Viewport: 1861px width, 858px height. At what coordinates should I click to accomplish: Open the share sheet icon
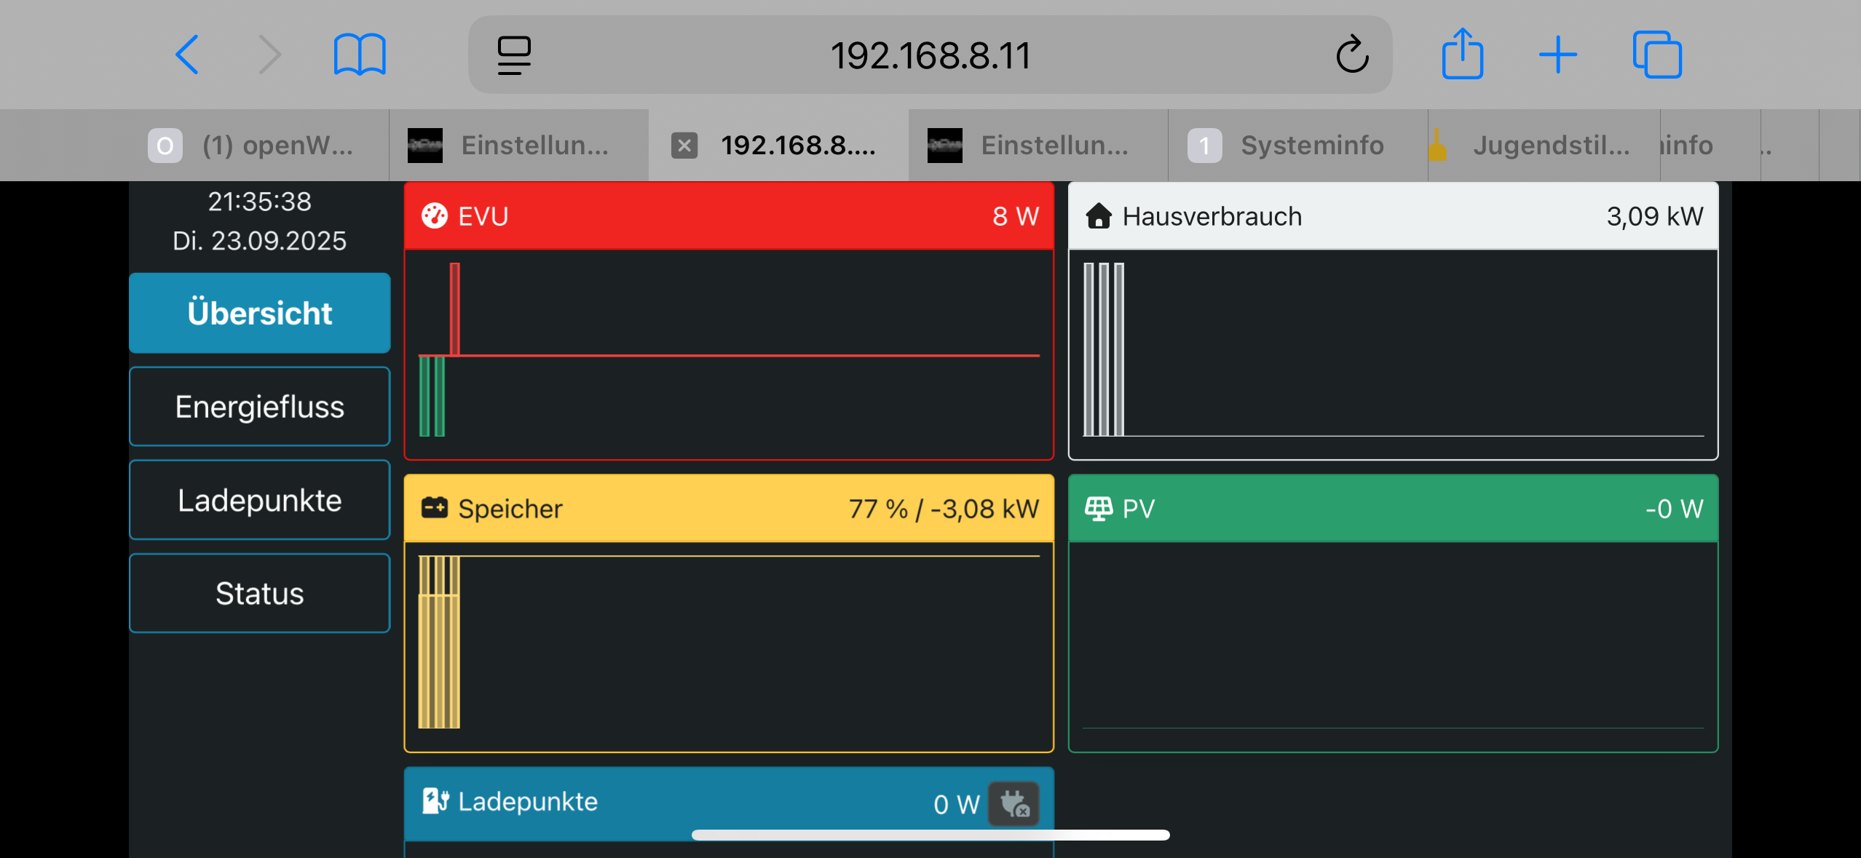1462,55
